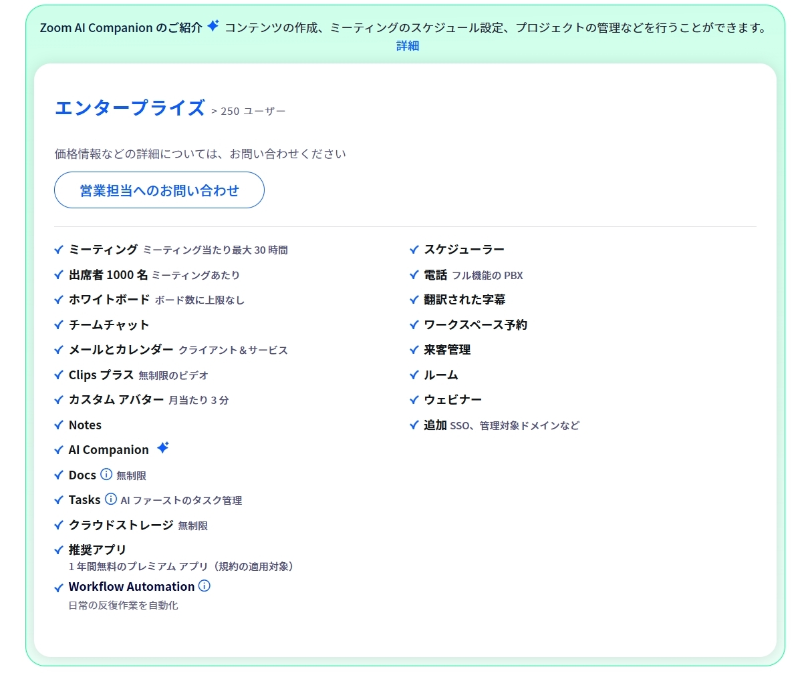This screenshot has height=675, width=810.
Task: Click ボード数に上限なし text
Action: click(x=200, y=300)
